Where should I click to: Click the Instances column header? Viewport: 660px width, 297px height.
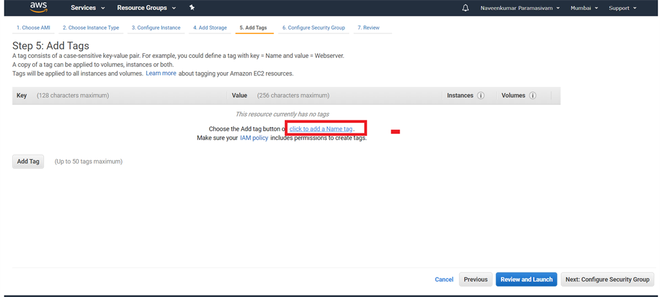460,95
